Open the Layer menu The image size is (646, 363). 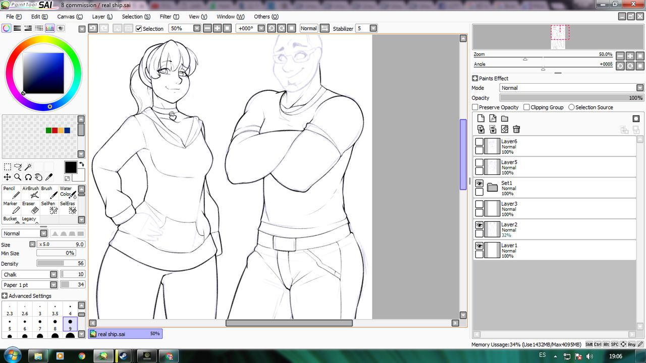point(102,17)
